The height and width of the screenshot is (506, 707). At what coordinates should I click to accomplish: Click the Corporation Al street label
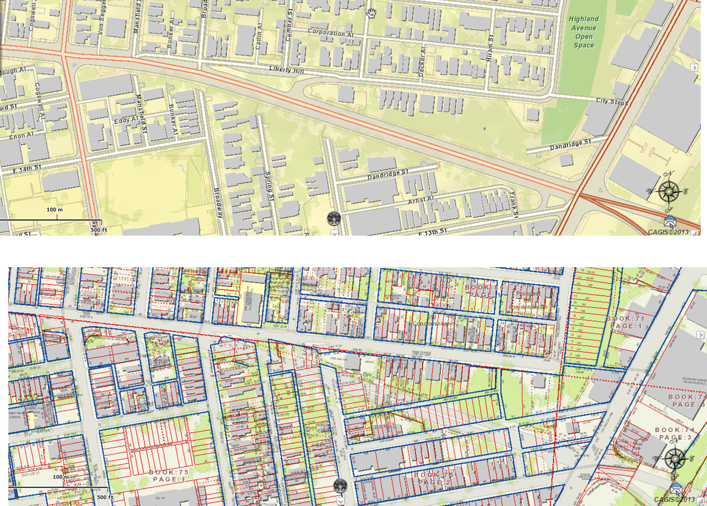331,33
